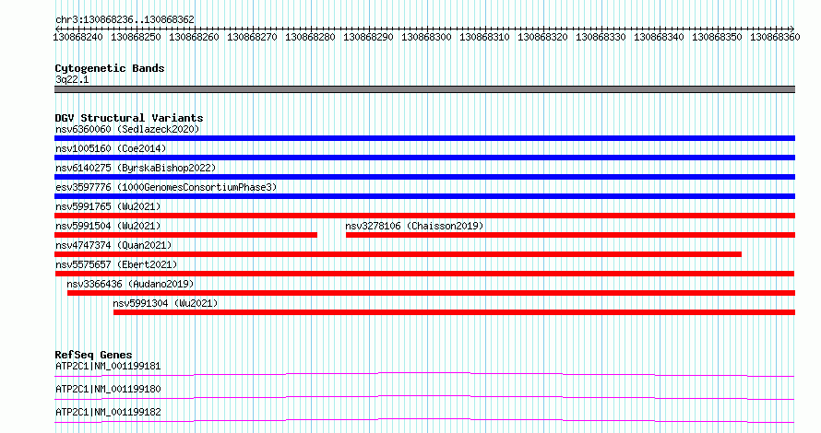Open the RefSeq Genes track title
The width and height of the screenshot is (821, 433).
point(93,355)
